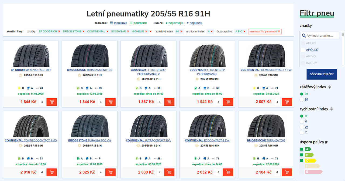Image resolution: width=345 pixels, height=181 pixels.
Task: Select load index 94 radio option
Action: pos(302,100)
